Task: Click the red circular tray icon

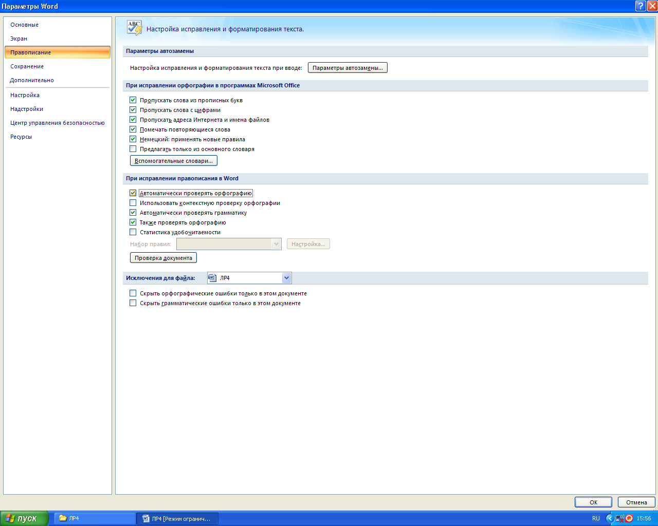Action: click(x=629, y=518)
